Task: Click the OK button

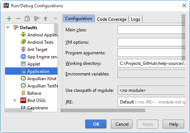Action: 96,124
